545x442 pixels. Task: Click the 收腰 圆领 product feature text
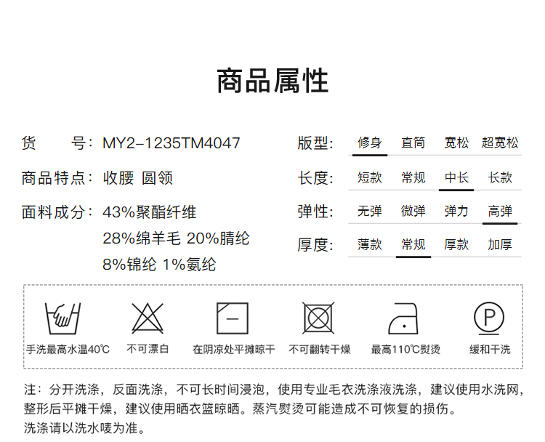click(138, 178)
